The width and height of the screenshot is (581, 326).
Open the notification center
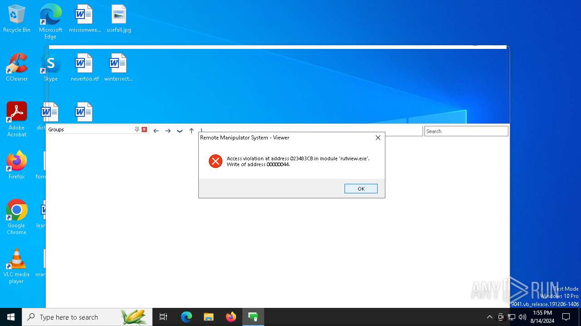coord(566,317)
